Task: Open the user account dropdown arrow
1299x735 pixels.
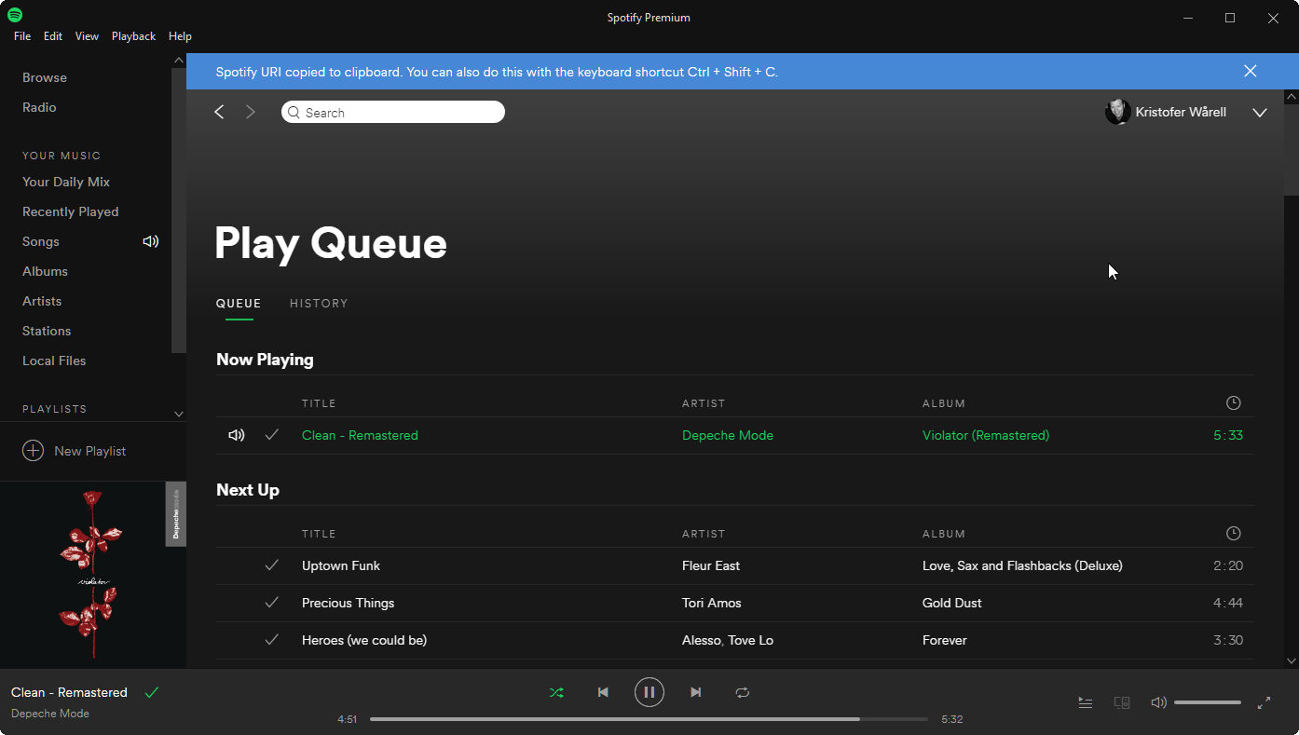Action: [x=1260, y=113]
